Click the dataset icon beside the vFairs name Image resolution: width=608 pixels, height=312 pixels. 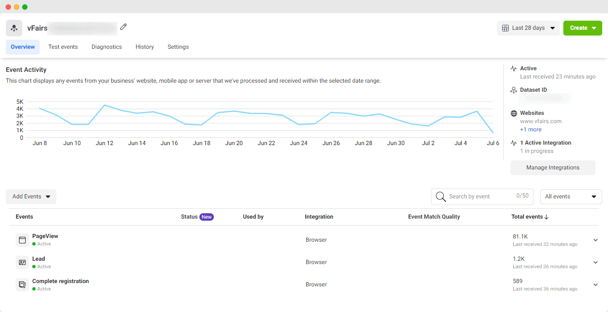14,28
